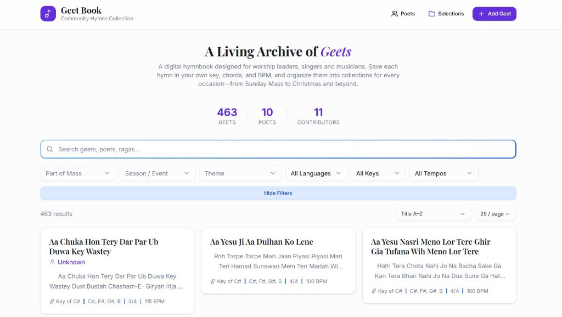This screenshot has width=562, height=317.
Task: Expand the Theme filter dropdown
Action: tap(240, 173)
